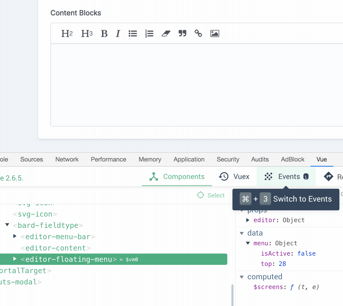The height and width of the screenshot is (306, 343).
Task: Expand the editor-menu-bar component
Action: pos(15,236)
